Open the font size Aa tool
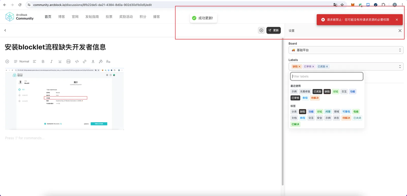 click(x=108, y=61)
